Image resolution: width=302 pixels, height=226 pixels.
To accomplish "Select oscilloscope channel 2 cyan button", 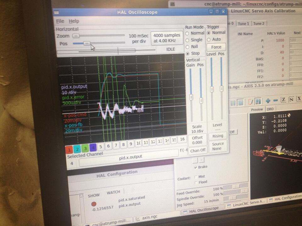I will pyautogui.click(x=77, y=149).
